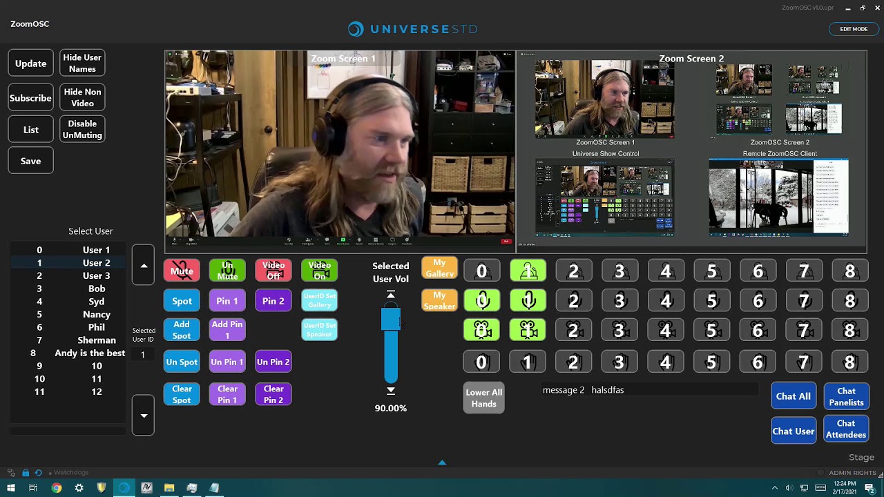
Task: Click the green podium icon button 1
Action: point(528,271)
